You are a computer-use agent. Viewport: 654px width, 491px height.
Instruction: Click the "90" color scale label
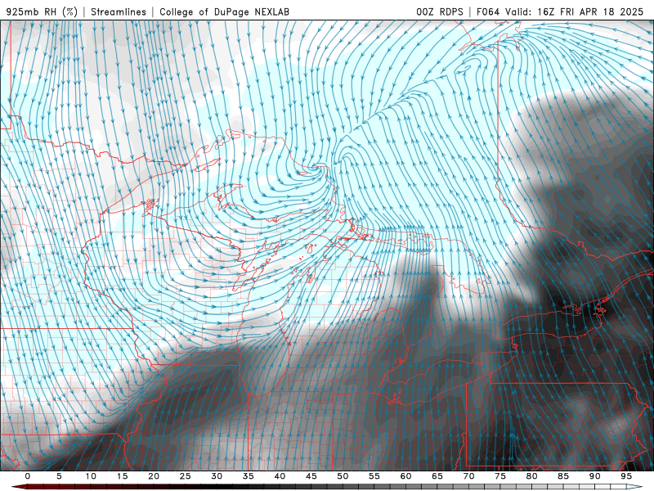594,476
